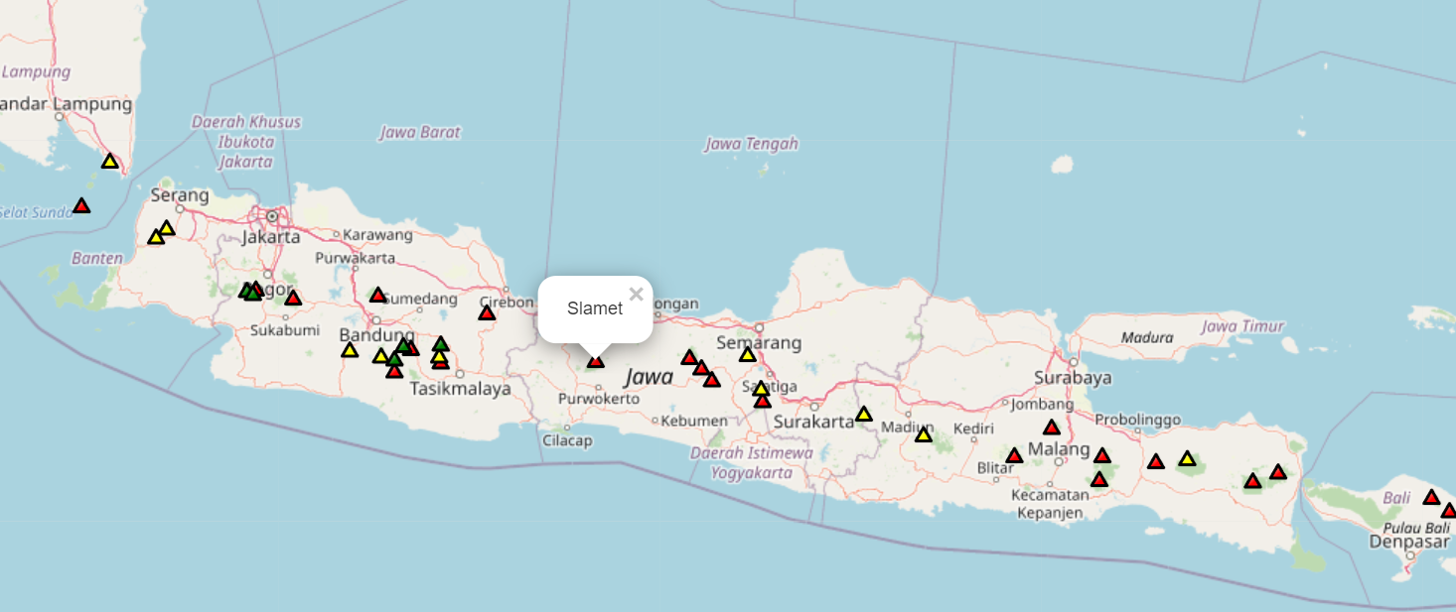Select the yellow triangle below the Madiun label

tap(924, 434)
